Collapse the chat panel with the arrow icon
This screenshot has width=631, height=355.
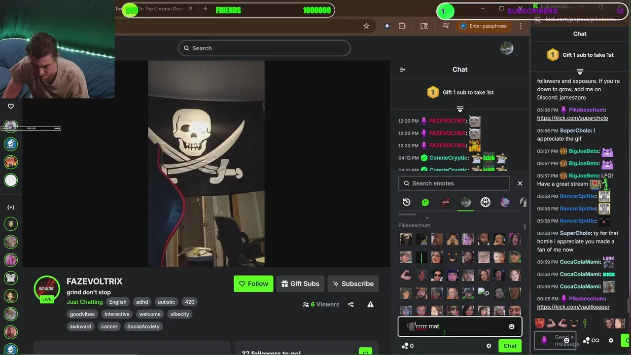(402, 70)
